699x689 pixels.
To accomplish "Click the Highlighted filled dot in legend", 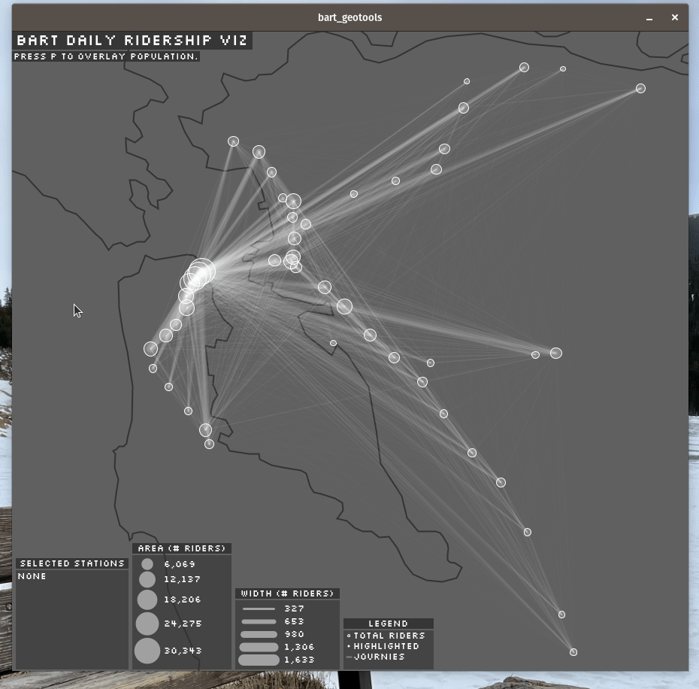I will (349, 646).
